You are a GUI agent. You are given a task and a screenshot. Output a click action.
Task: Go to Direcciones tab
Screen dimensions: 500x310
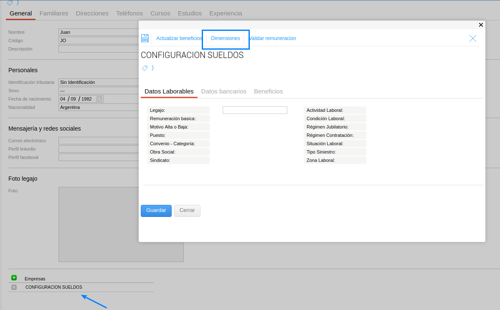(x=92, y=13)
